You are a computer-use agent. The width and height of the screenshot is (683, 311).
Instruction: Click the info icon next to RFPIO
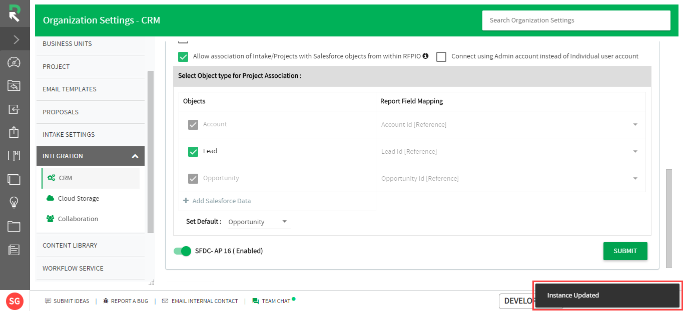pos(425,56)
